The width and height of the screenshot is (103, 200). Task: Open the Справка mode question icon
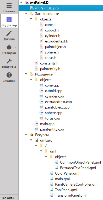[9, 75]
